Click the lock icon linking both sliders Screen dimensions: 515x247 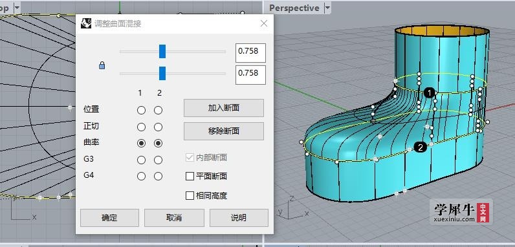point(102,66)
